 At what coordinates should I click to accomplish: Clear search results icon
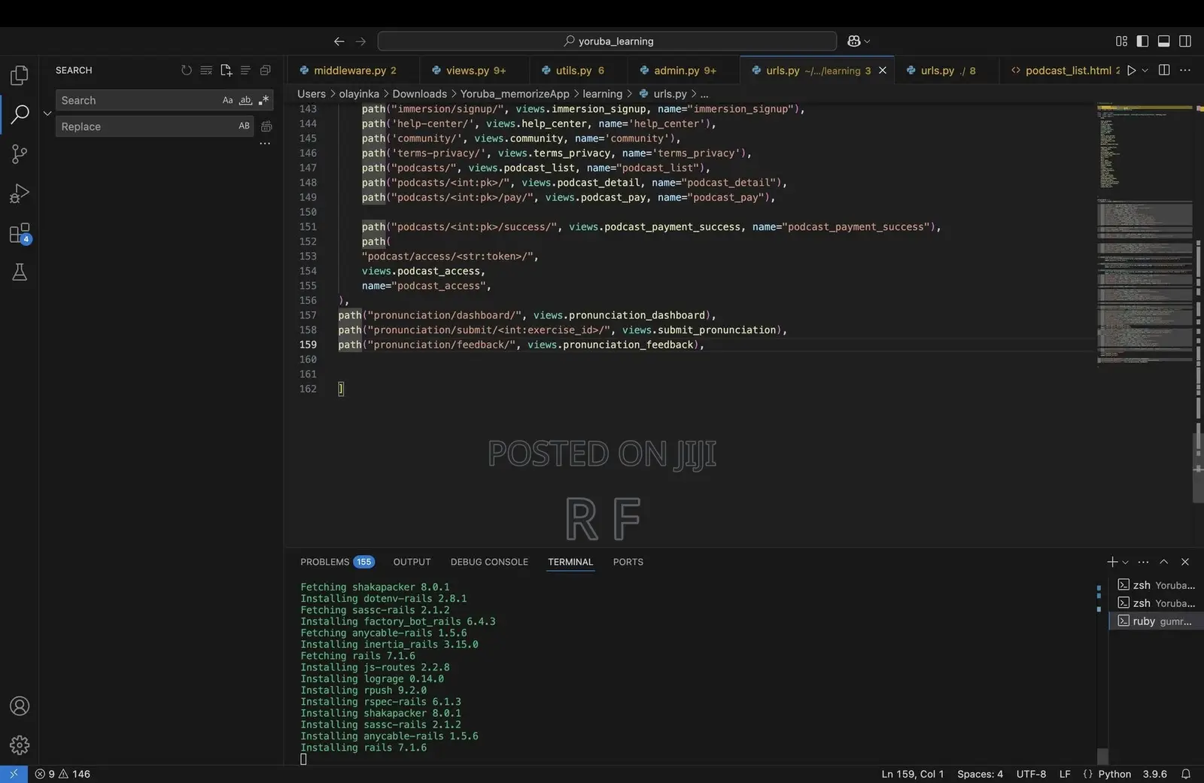[206, 70]
